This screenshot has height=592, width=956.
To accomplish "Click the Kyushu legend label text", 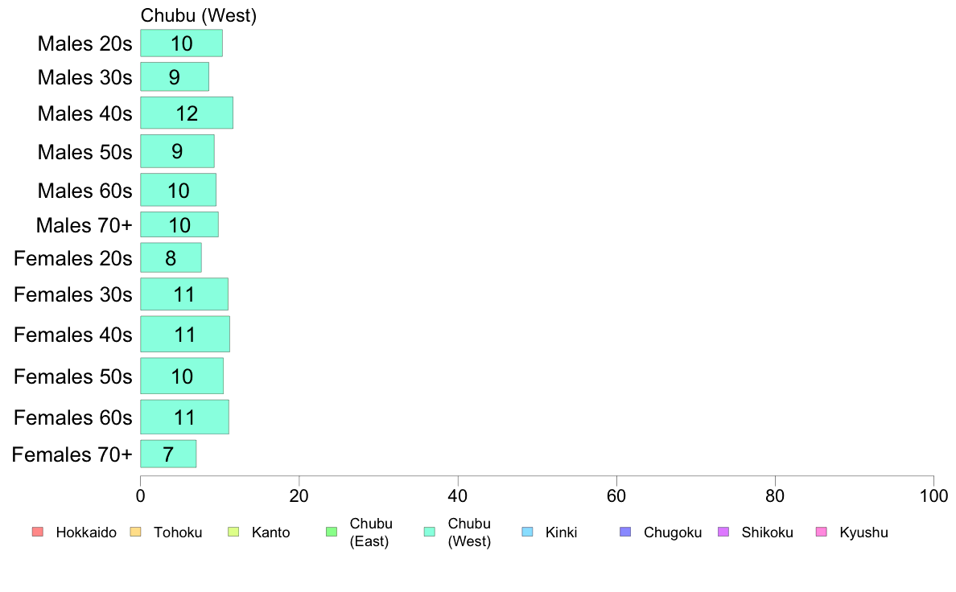I will click(x=863, y=532).
